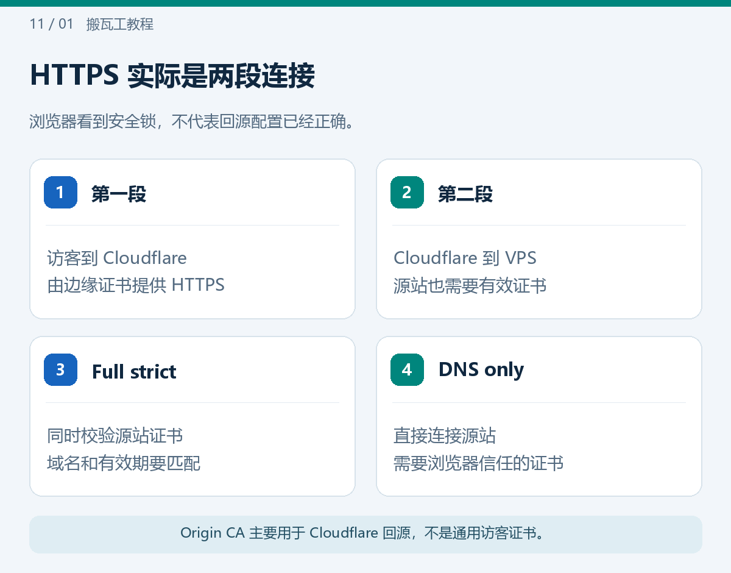The width and height of the screenshot is (731, 573).
Task: Click the title HTTPS 实际是两段连接
Action: tap(172, 76)
